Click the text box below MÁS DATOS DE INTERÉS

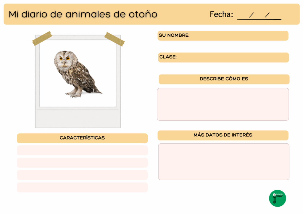pos(224,162)
